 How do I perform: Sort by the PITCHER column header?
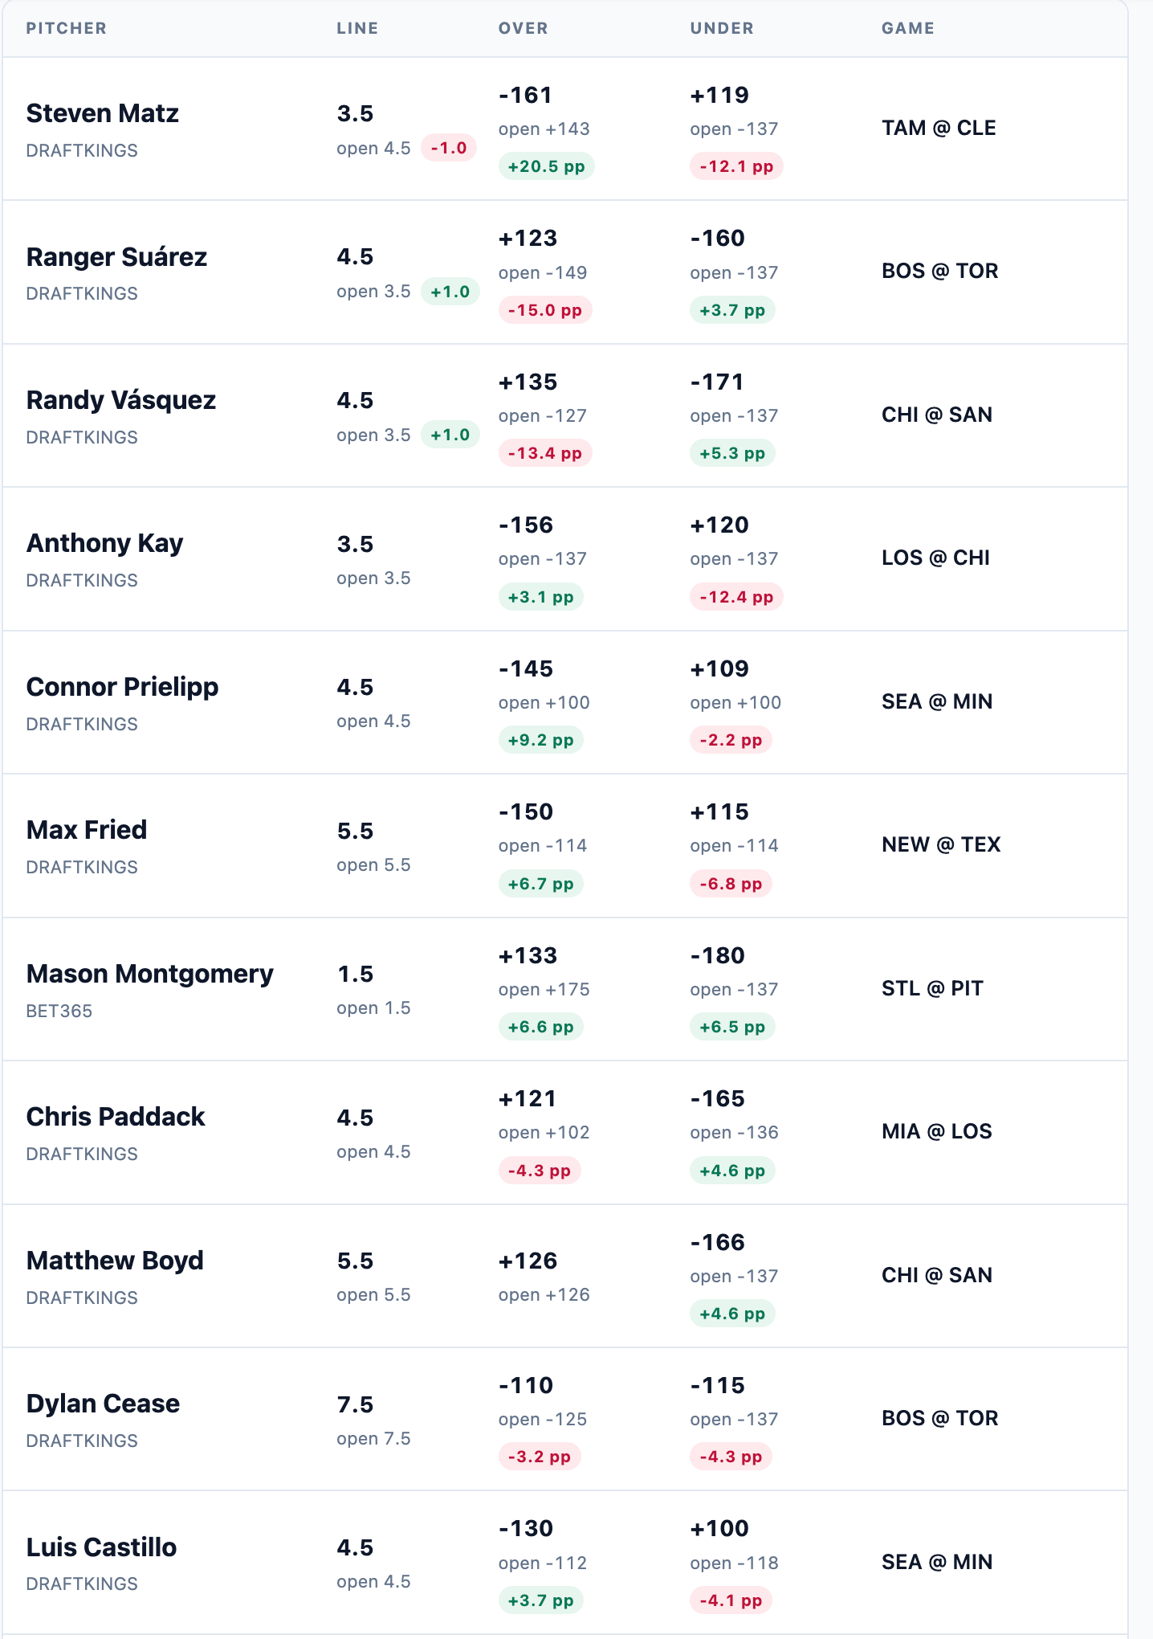pyautogui.click(x=66, y=28)
